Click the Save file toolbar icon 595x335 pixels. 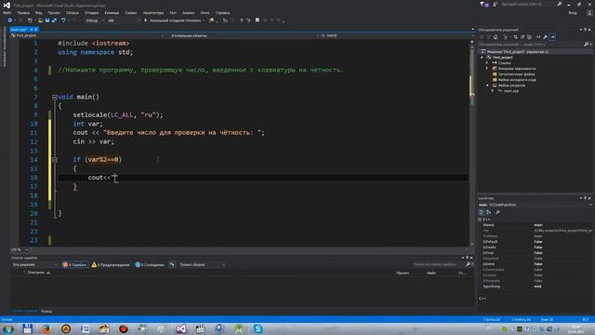point(47,20)
